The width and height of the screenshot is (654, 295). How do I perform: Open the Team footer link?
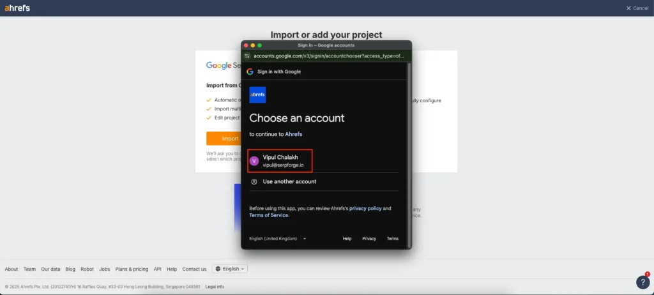tap(29, 269)
